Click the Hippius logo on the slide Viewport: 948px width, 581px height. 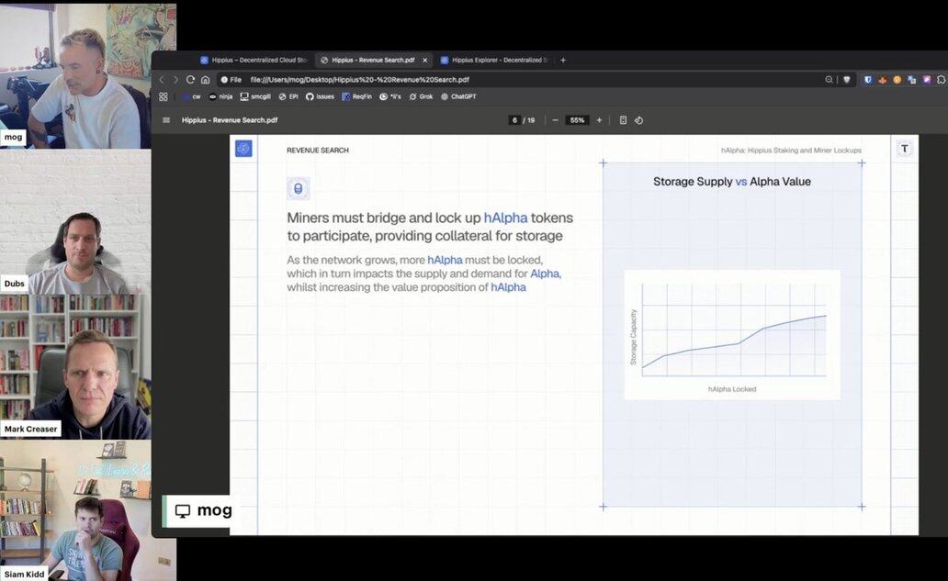coord(243,149)
